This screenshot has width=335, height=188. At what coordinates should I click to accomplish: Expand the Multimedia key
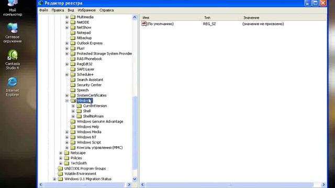click(67, 17)
